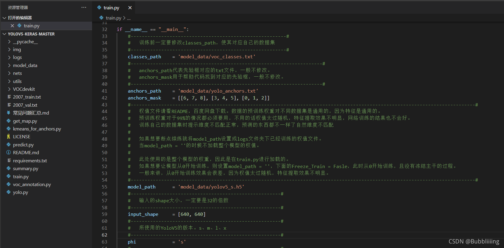Open predict.py from the explorer
Viewport: 504px width, 248px height.
point(23,145)
